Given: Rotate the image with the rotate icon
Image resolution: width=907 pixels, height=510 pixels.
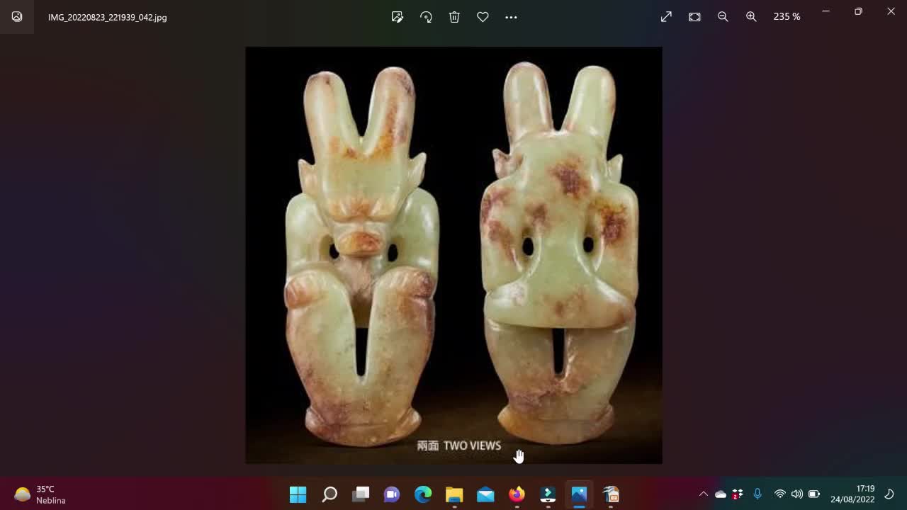Looking at the screenshot, I should pyautogui.click(x=426, y=17).
